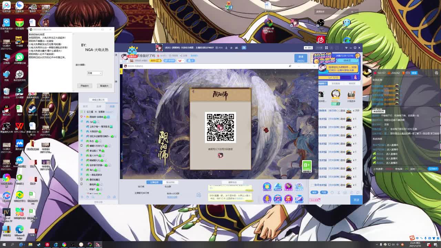Click the 取消放大 button
This screenshot has height=248, width=441.
pos(104,86)
